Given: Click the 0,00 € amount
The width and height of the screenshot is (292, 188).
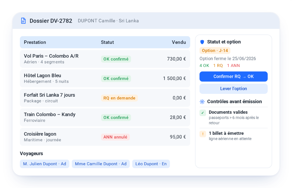Looking at the screenshot, I should (x=179, y=98).
